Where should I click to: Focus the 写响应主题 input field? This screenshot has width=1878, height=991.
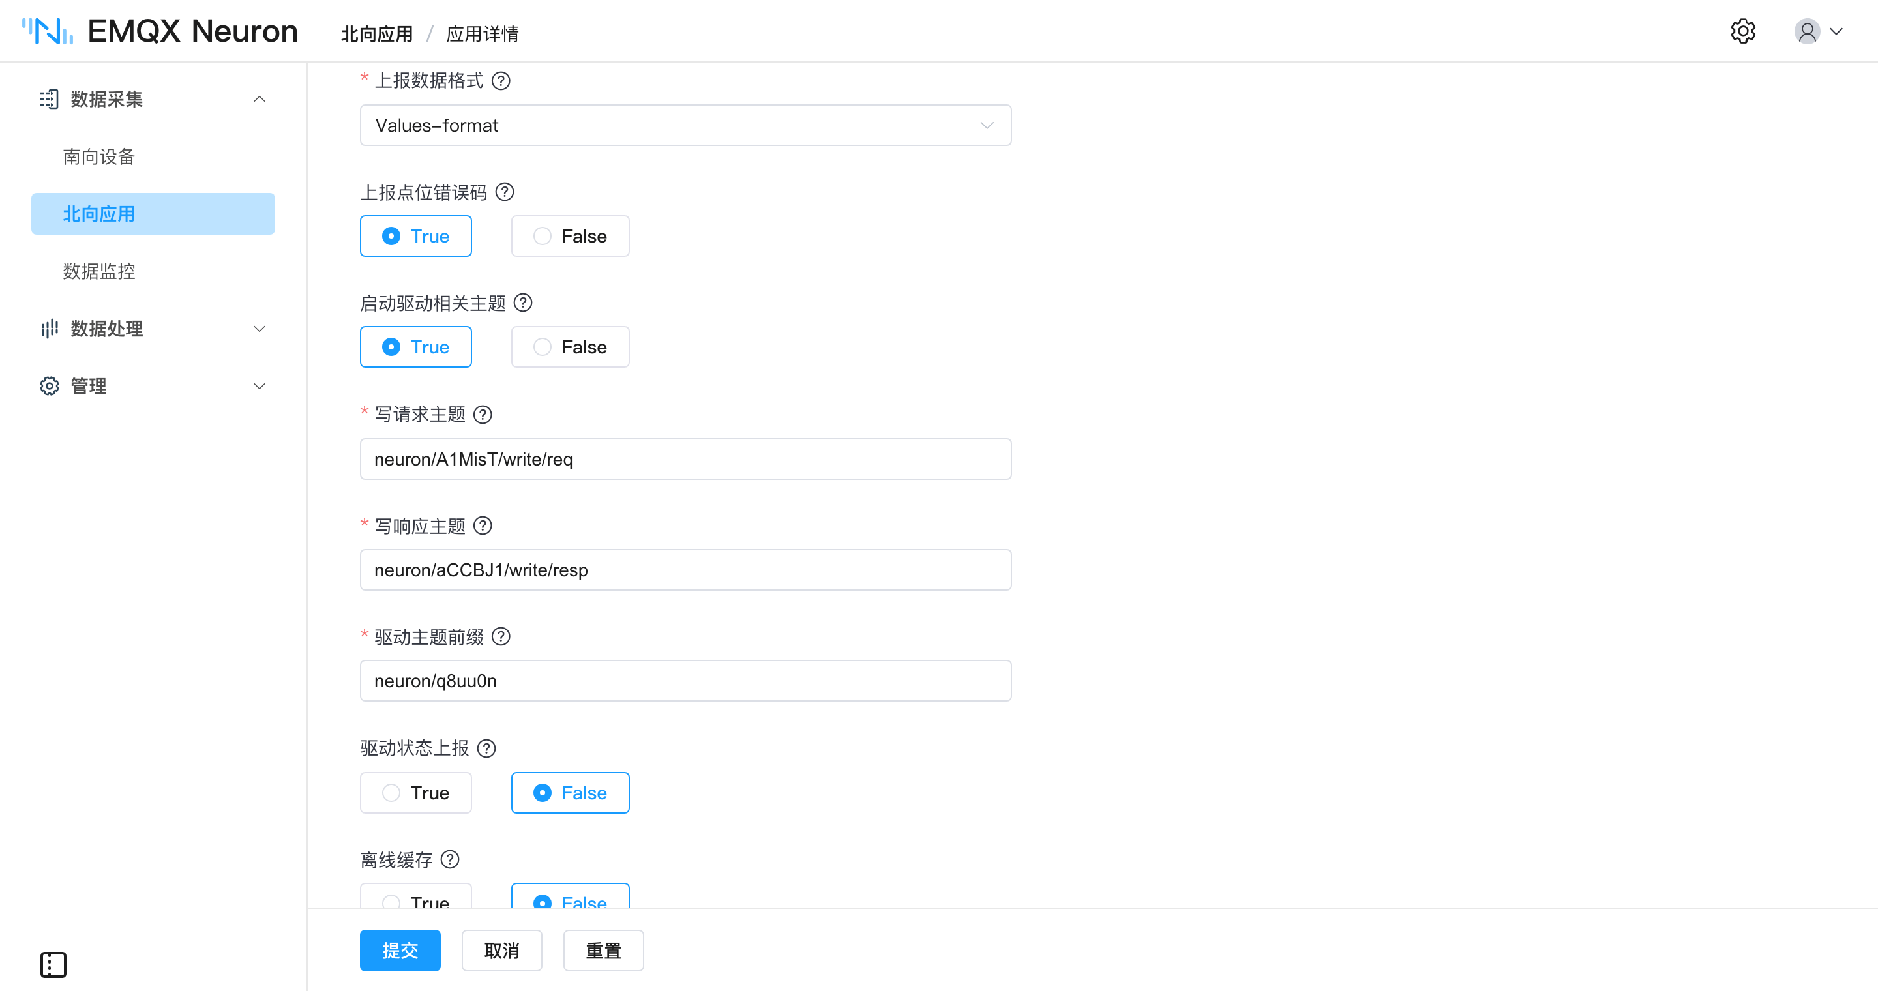pyautogui.click(x=685, y=570)
